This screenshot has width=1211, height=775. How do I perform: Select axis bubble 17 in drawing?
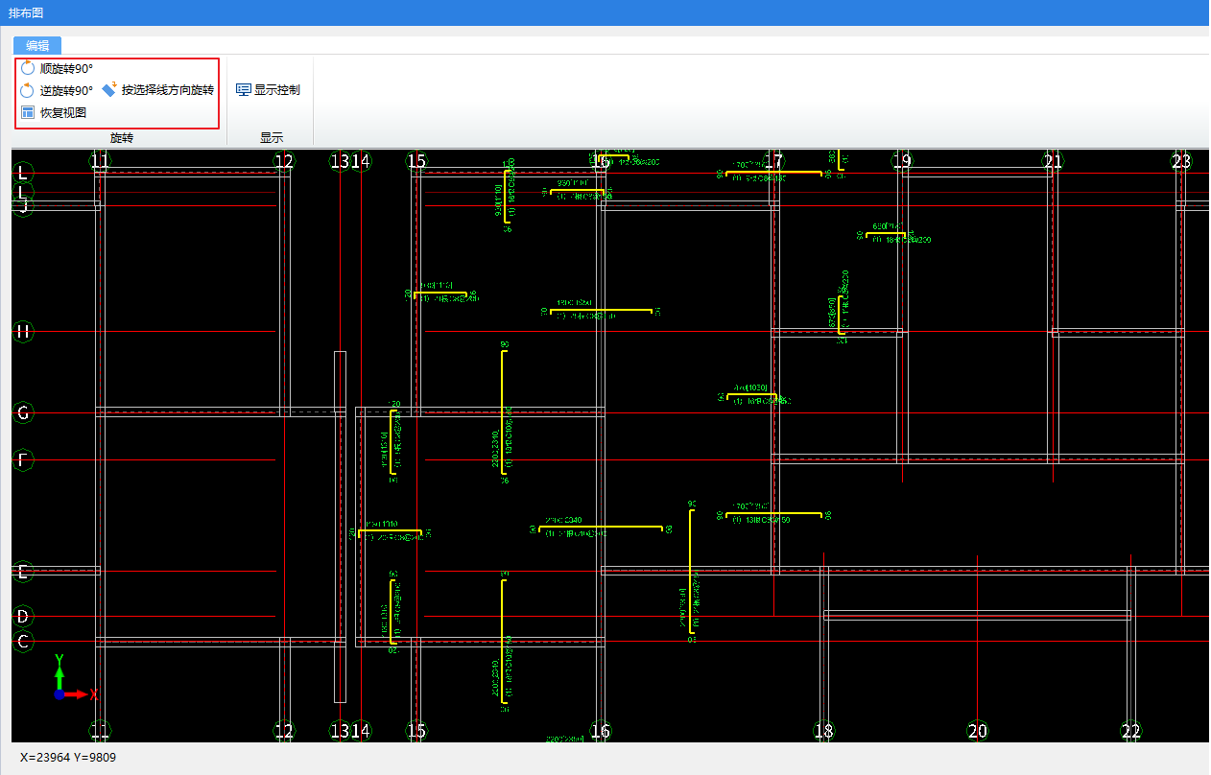pos(773,161)
